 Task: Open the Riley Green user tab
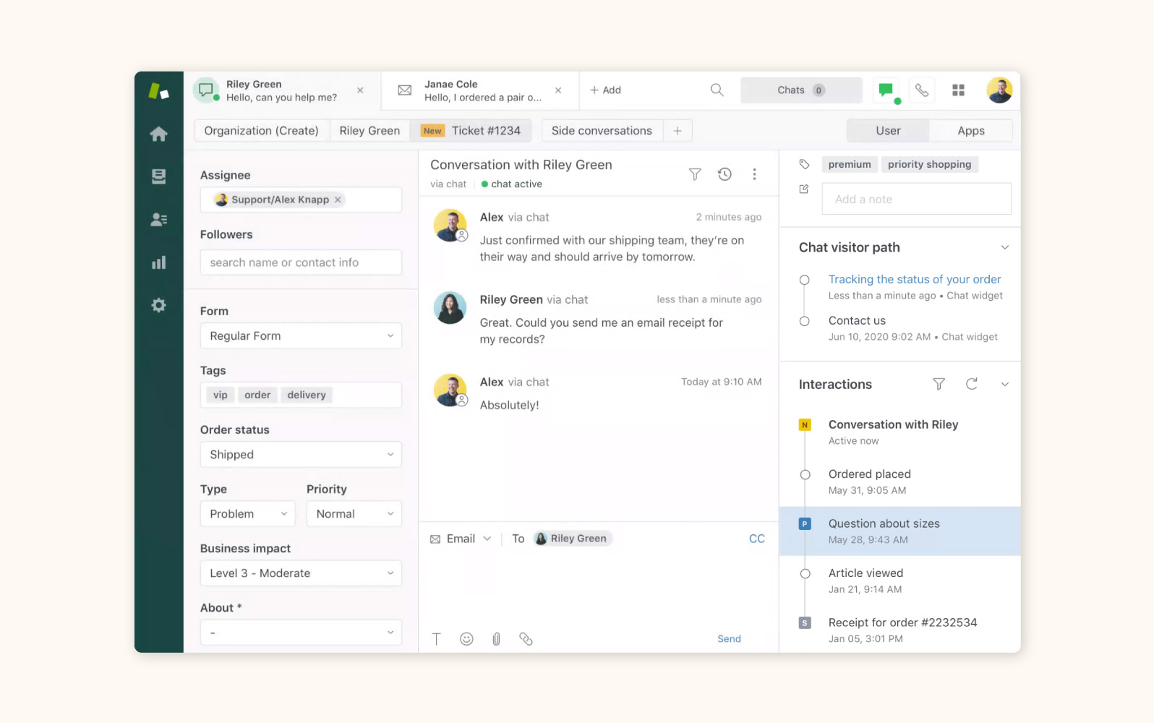click(369, 131)
